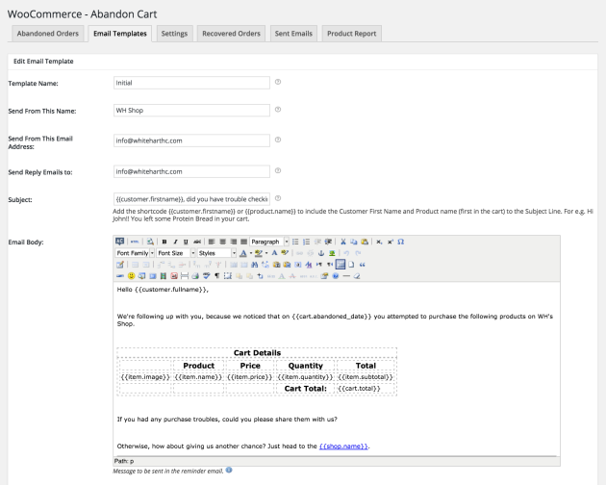The image size is (606, 485).
Task: Open the Settings tab
Action: [174, 34]
